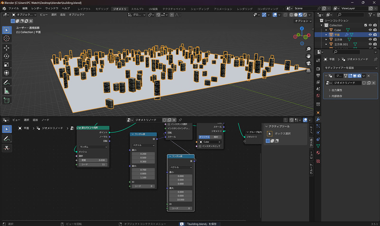This screenshot has height=226, width=380.
Task: Click the 密度 value field 0.030
Action: tap(94, 160)
